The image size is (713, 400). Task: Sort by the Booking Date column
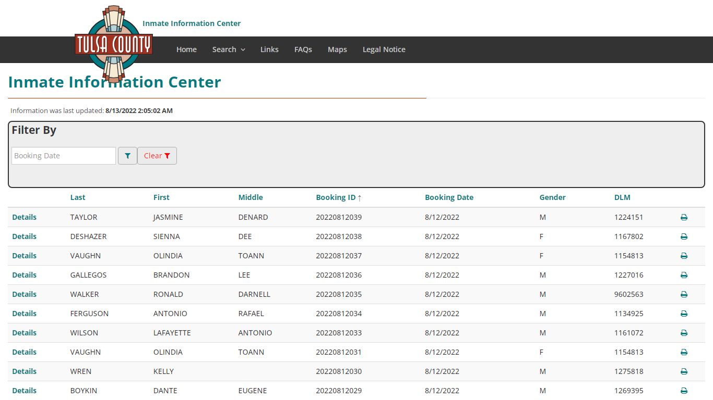point(449,197)
